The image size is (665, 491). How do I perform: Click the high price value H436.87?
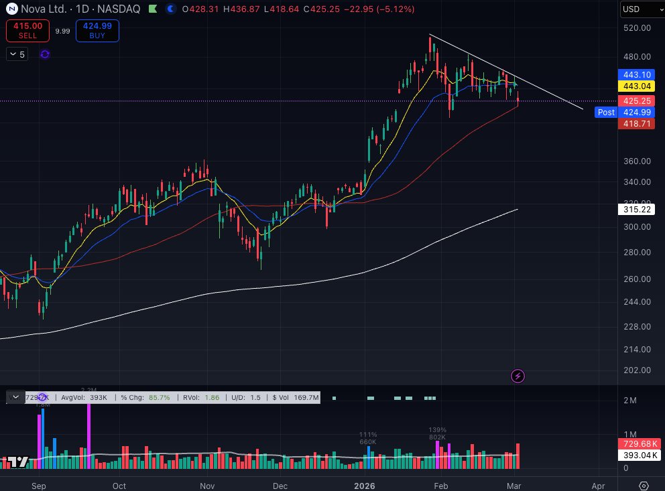(241, 9)
